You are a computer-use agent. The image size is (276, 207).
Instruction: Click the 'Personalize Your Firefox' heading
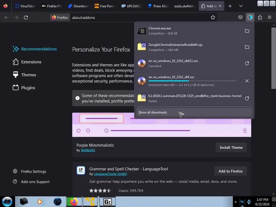click(101, 50)
